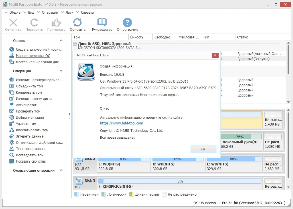Sort by the Ёмкость column header

(141, 37)
